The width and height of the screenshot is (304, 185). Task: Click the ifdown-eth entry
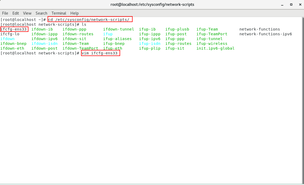(x=12, y=48)
